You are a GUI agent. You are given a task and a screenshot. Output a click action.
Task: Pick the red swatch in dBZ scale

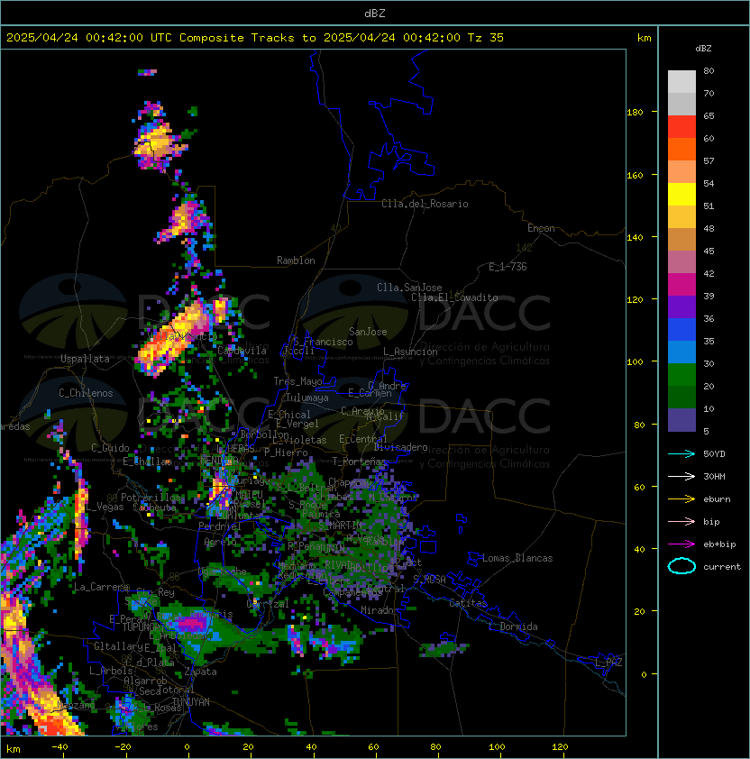click(681, 126)
